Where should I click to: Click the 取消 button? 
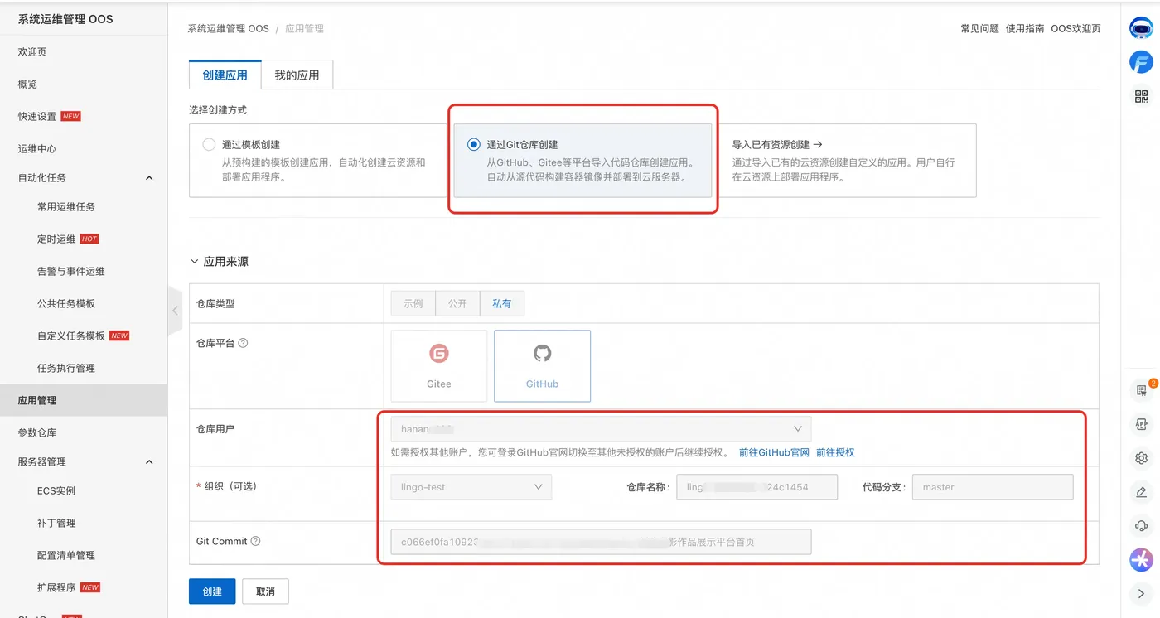265,591
